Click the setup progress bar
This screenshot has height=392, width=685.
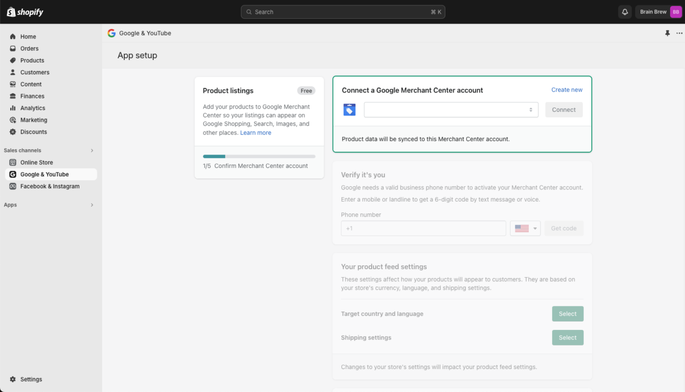click(x=259, y=156)
